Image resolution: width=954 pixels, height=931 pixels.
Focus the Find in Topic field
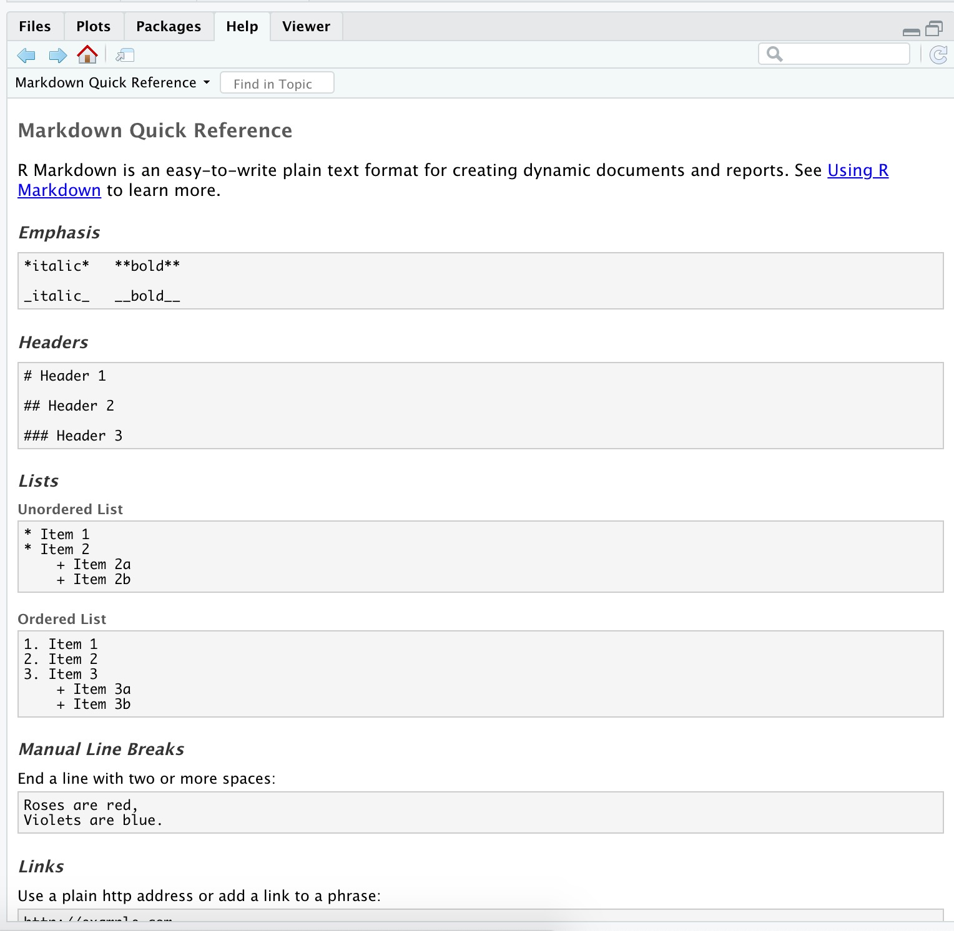tap(277, 84)
